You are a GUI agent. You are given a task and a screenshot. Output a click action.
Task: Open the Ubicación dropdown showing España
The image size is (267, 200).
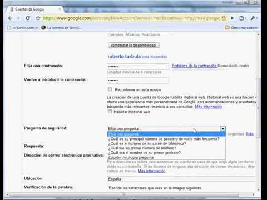click(x=181, y=179)
